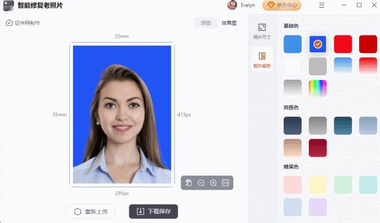Screen dimensions: 380x223
Task: Click the Evelyn username
Action: [248, 5]
